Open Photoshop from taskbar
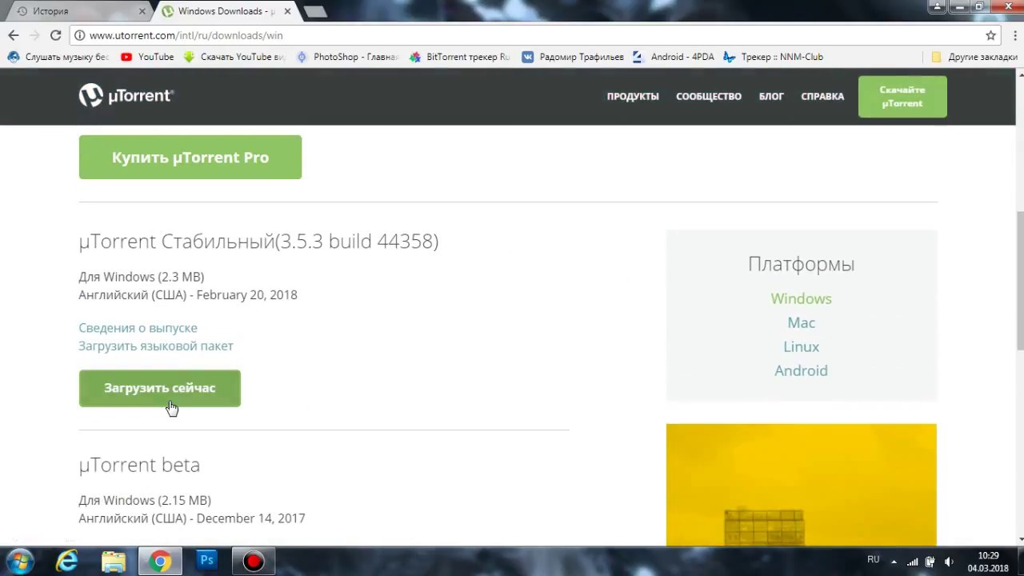The width and height of the screenshot is (1024, 576). (206, 561)
